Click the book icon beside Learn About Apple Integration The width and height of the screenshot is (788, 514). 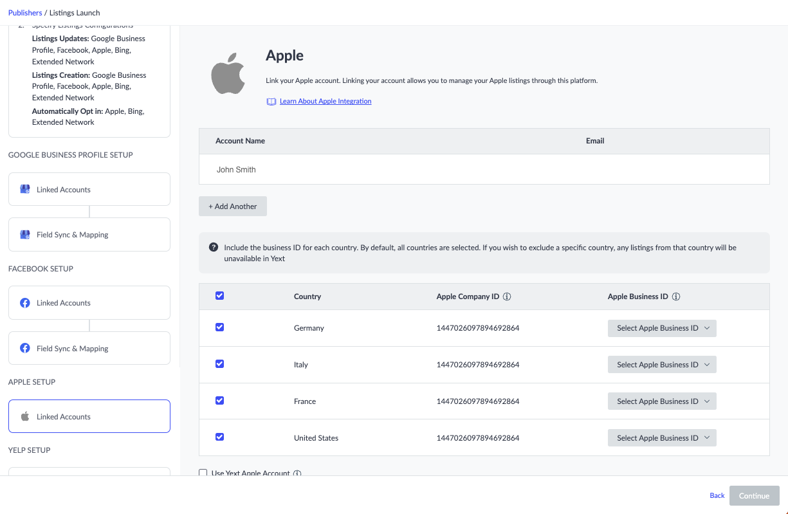tap(271, 102)
